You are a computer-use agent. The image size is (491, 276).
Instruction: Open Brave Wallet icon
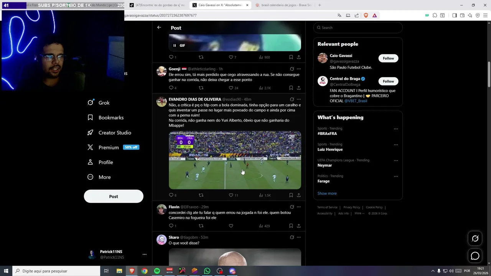click(x=462, y=15)
